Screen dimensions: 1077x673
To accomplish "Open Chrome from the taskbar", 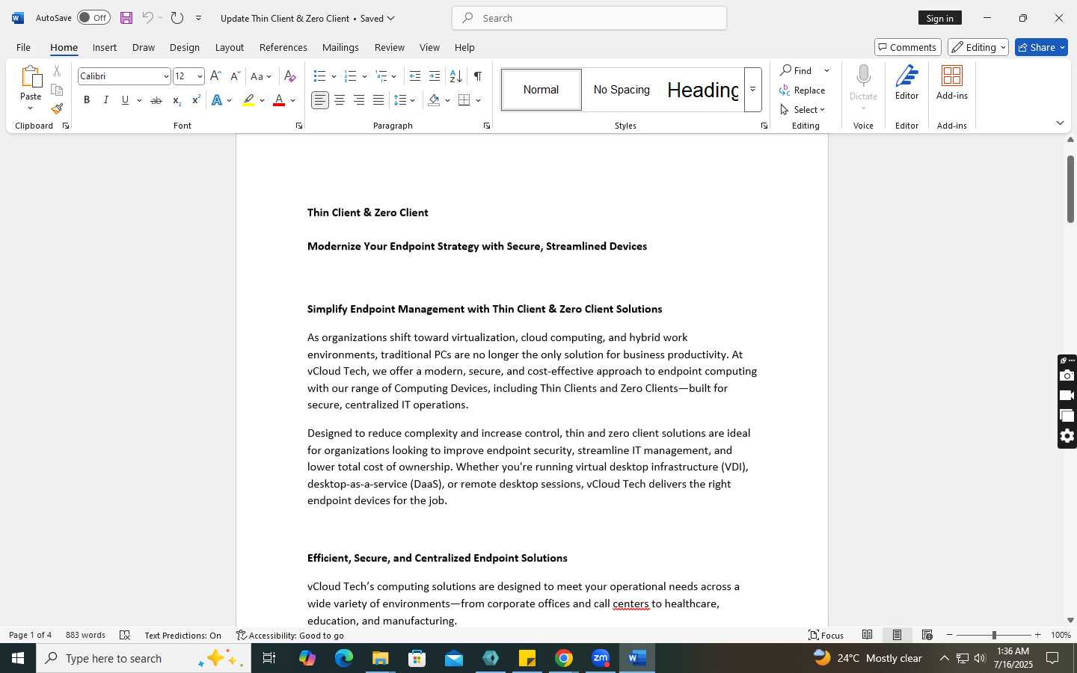I will [564, 658].
